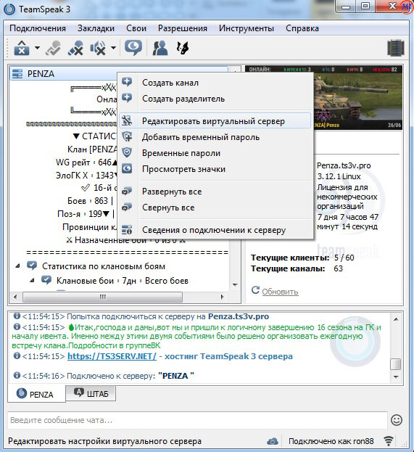Click the myTeamSpeak cloud status icon
Screen dimensions: 414x452
pyautogui.click(x=273, y=441)
